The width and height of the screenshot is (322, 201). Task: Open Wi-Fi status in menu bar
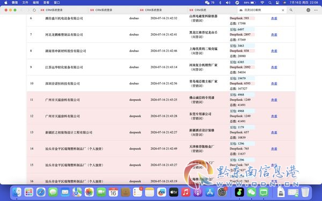262,3
